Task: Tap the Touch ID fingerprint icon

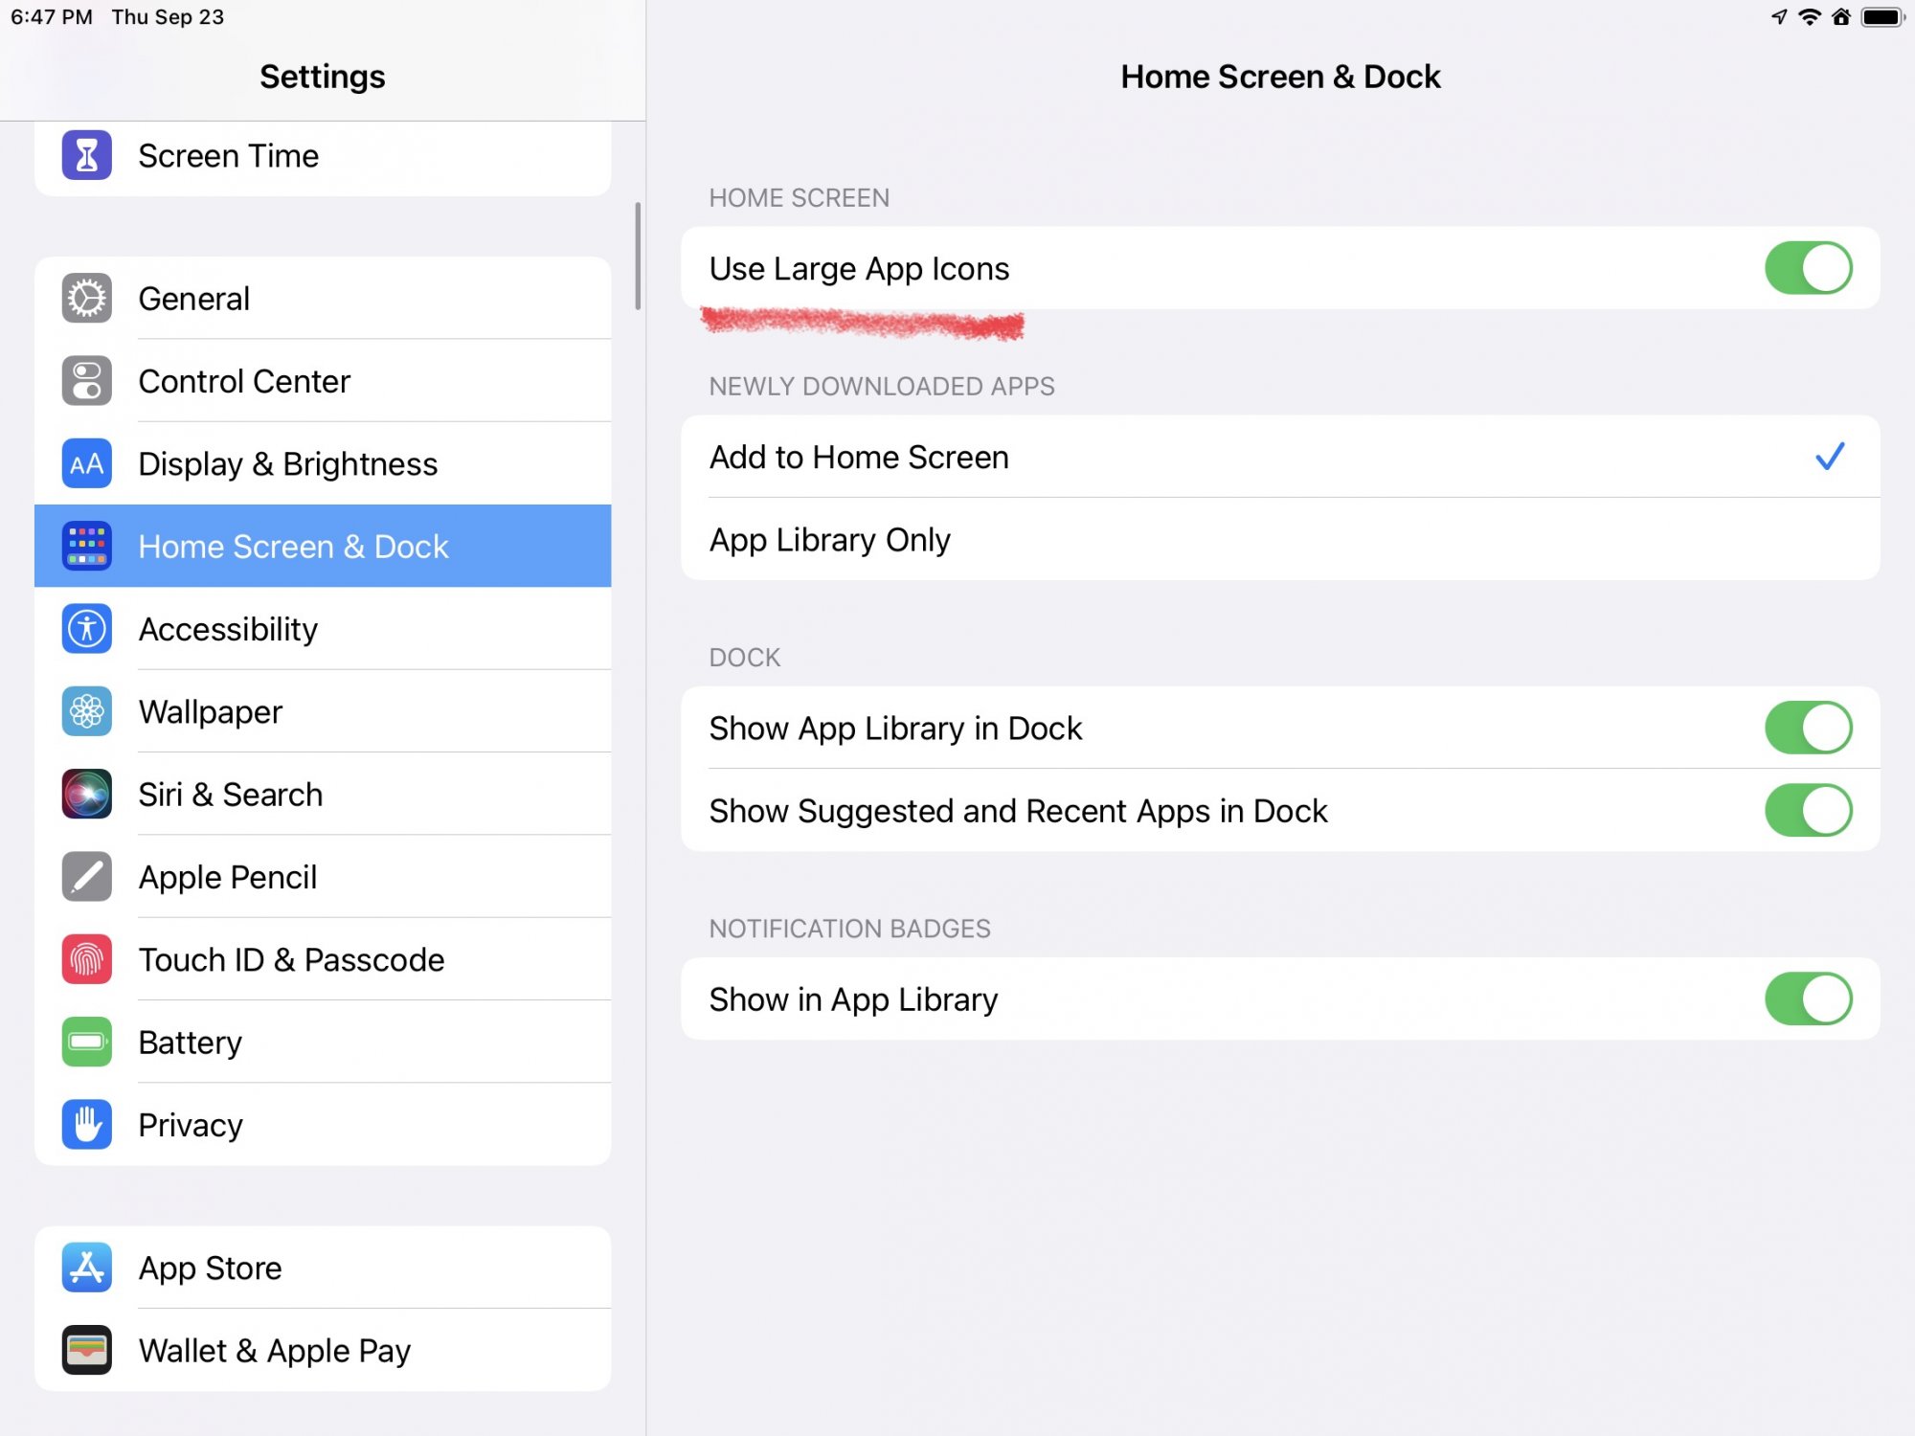Action: click(x=86, y=959)
